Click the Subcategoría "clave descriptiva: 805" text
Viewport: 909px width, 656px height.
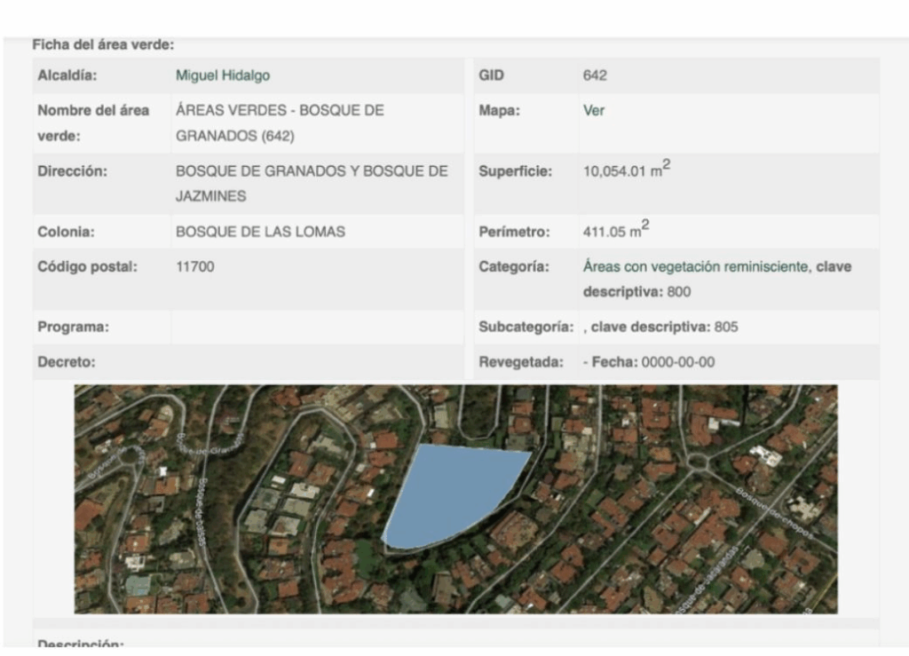click(x=663, y=327)
